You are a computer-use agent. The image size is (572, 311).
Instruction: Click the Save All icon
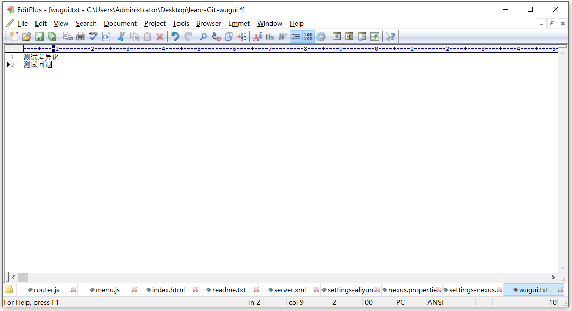(52, 37)
